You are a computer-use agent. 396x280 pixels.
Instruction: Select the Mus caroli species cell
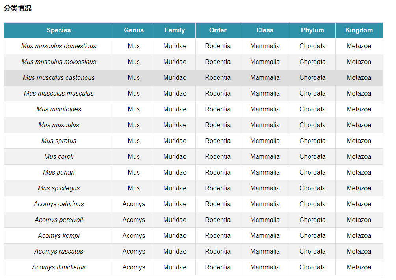point(59,156)
